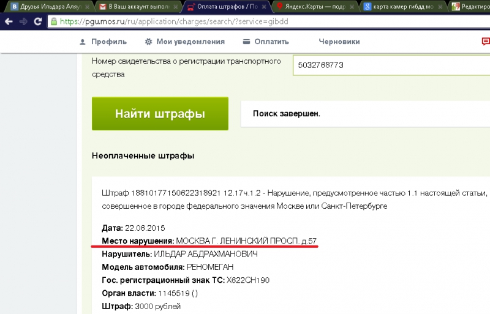Open the 'карта камер гибдд' tab
Screen dimensions: 490x314
[404, 7]
